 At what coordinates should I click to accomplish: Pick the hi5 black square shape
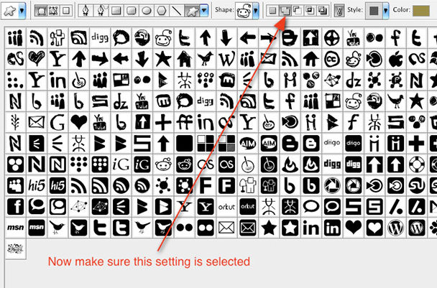click(57, 185)
